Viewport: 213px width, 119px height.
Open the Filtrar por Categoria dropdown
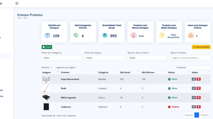point(62,58)
